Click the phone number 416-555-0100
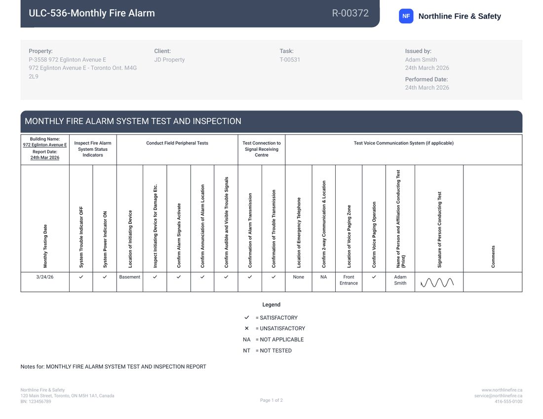This screenshot has width=543, height=419. click(508, 402)
